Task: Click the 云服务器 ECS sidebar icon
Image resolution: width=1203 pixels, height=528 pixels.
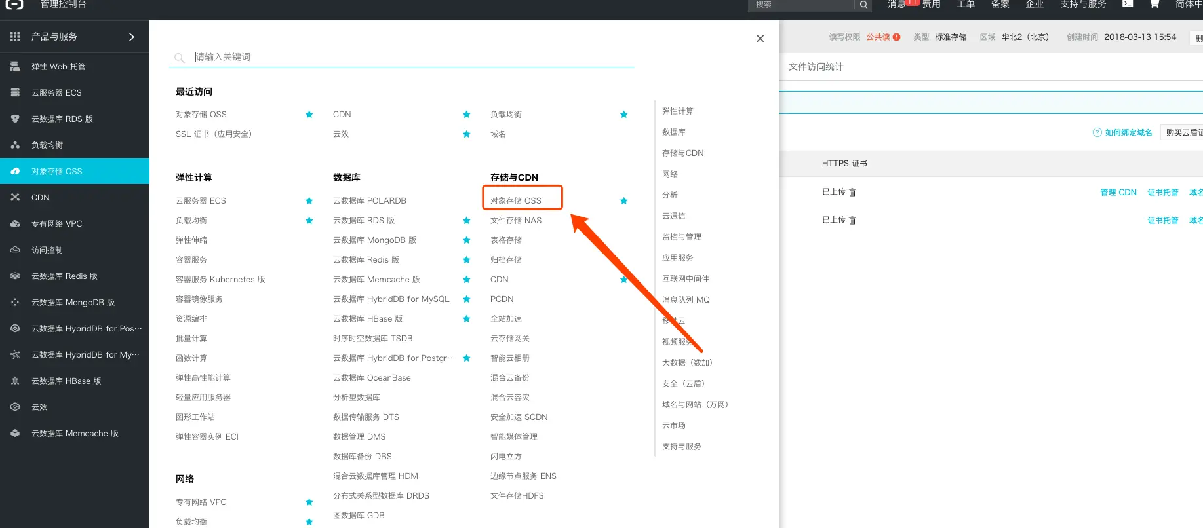Action: coord(15,92)
